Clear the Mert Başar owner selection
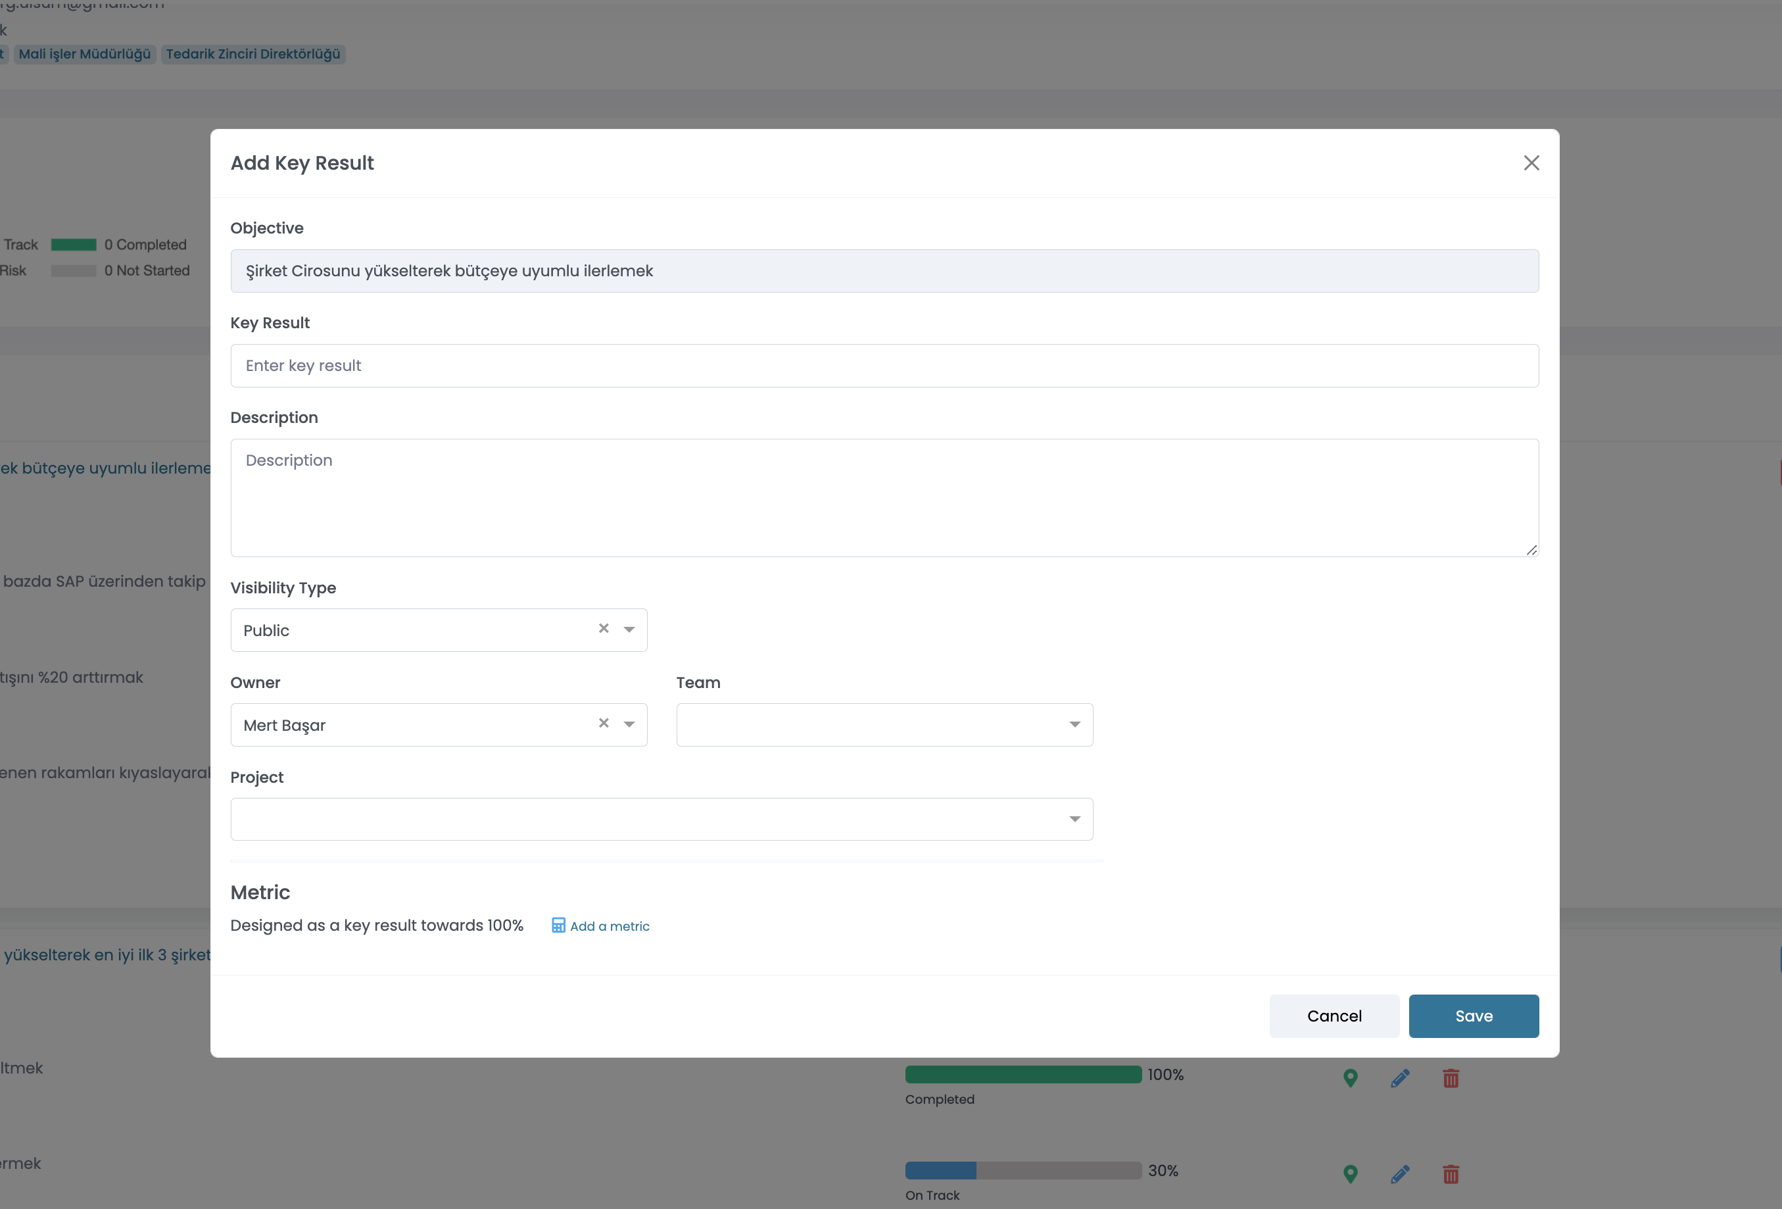Image resolution: width=1782 pixels, height=1209 pixels. click(x=604, y=724)
